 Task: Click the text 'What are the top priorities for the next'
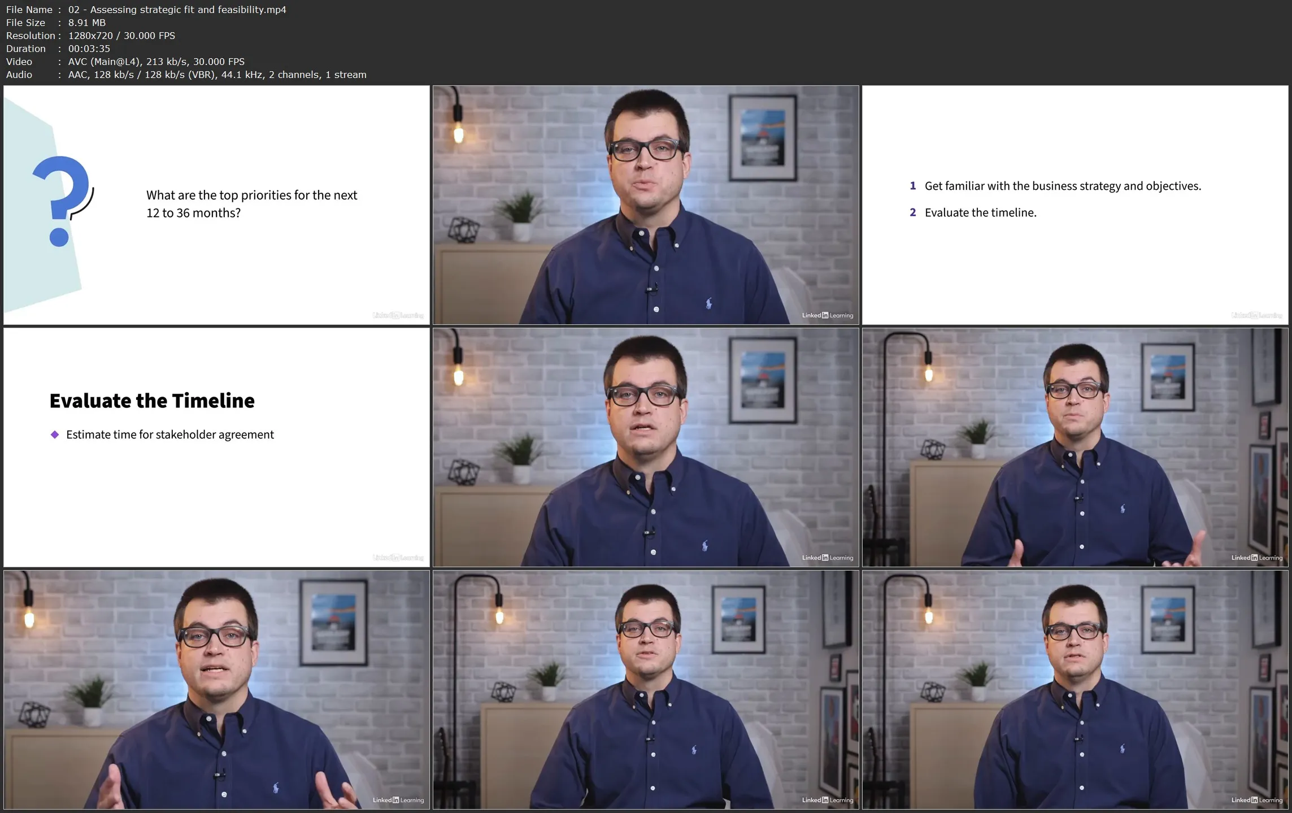[252, 195]
